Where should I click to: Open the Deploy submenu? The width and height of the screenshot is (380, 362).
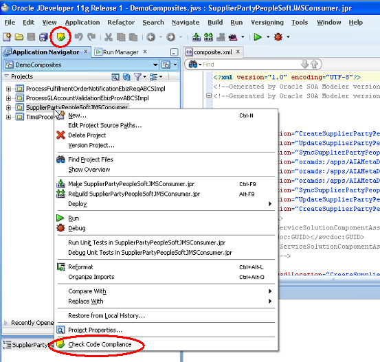[x=166, y=204]
